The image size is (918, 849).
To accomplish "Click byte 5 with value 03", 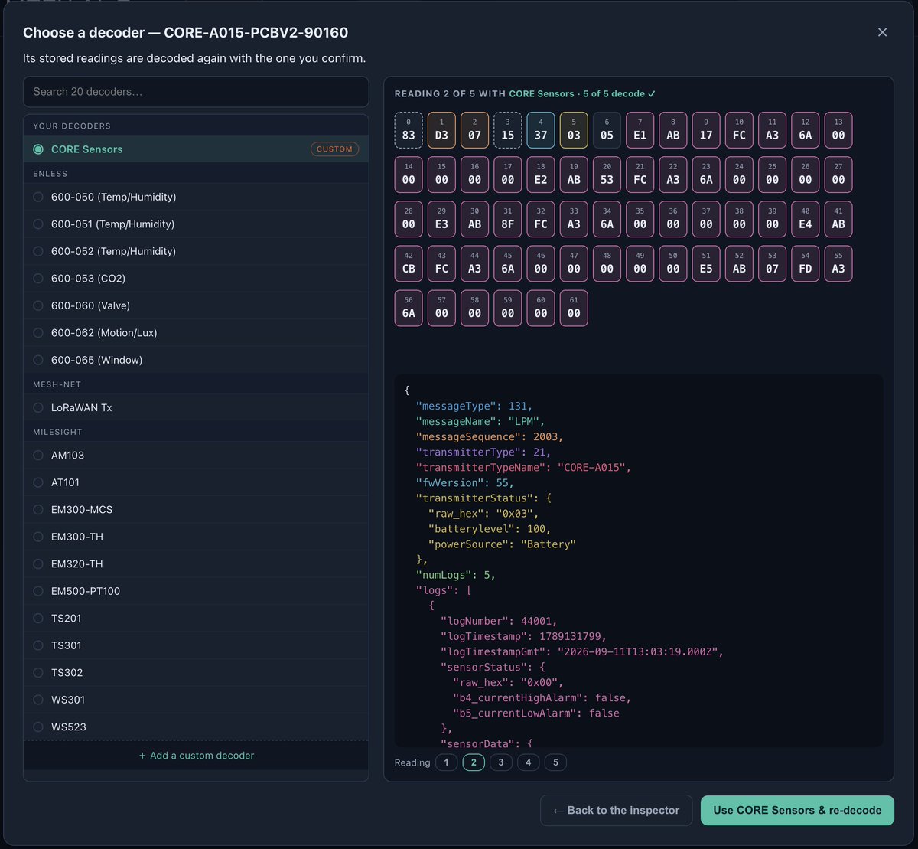I will coord(574,130).
